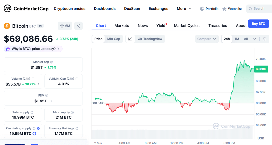Open the Chart tab
The image size is (272, 145).
tap(101, 26)
